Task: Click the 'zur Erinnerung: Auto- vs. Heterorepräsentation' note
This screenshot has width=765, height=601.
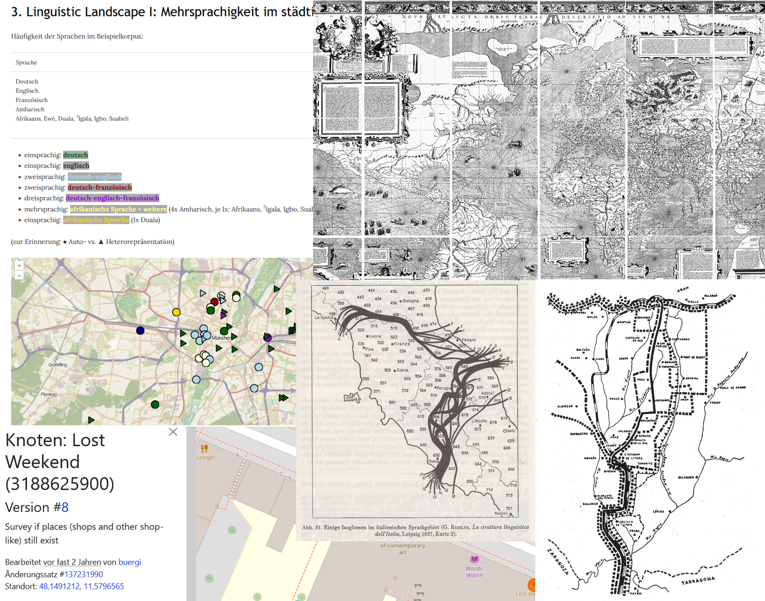Action: pyautogui.click(x=93, y=242)
